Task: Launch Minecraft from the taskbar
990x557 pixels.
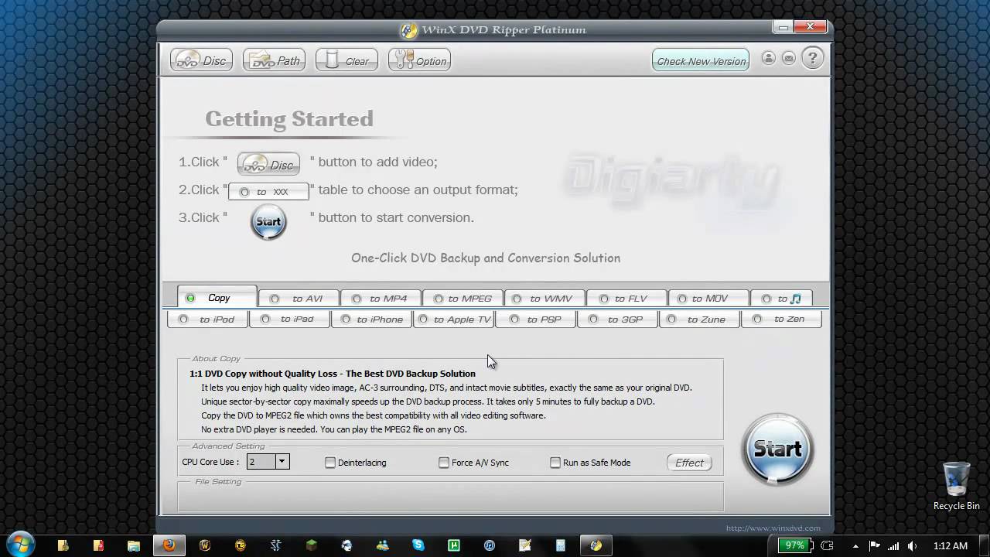Action: (311, 545)
